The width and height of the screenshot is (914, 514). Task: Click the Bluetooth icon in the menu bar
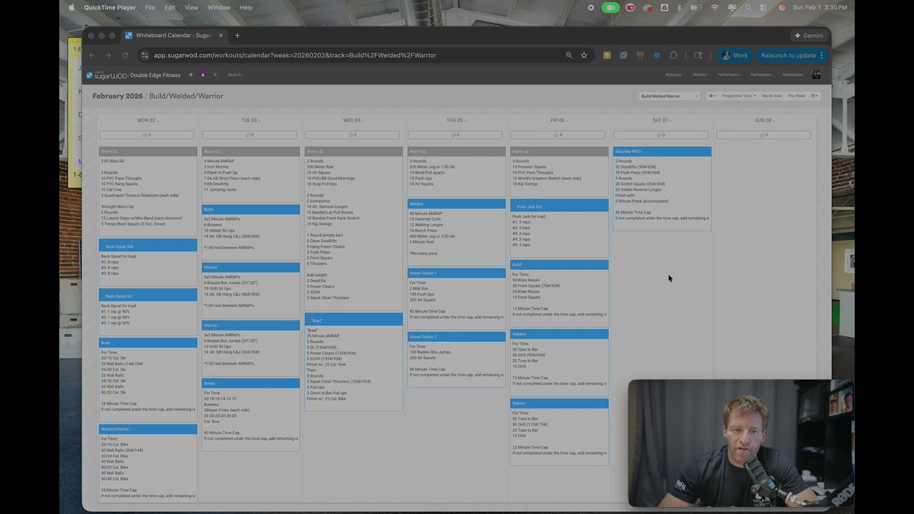pyautogui.click(x=679, y=7)
